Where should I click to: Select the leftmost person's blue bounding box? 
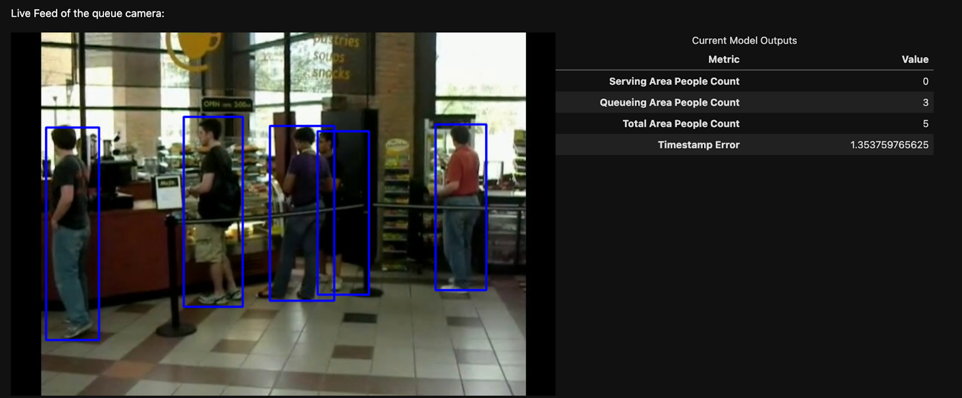point(72,233)
